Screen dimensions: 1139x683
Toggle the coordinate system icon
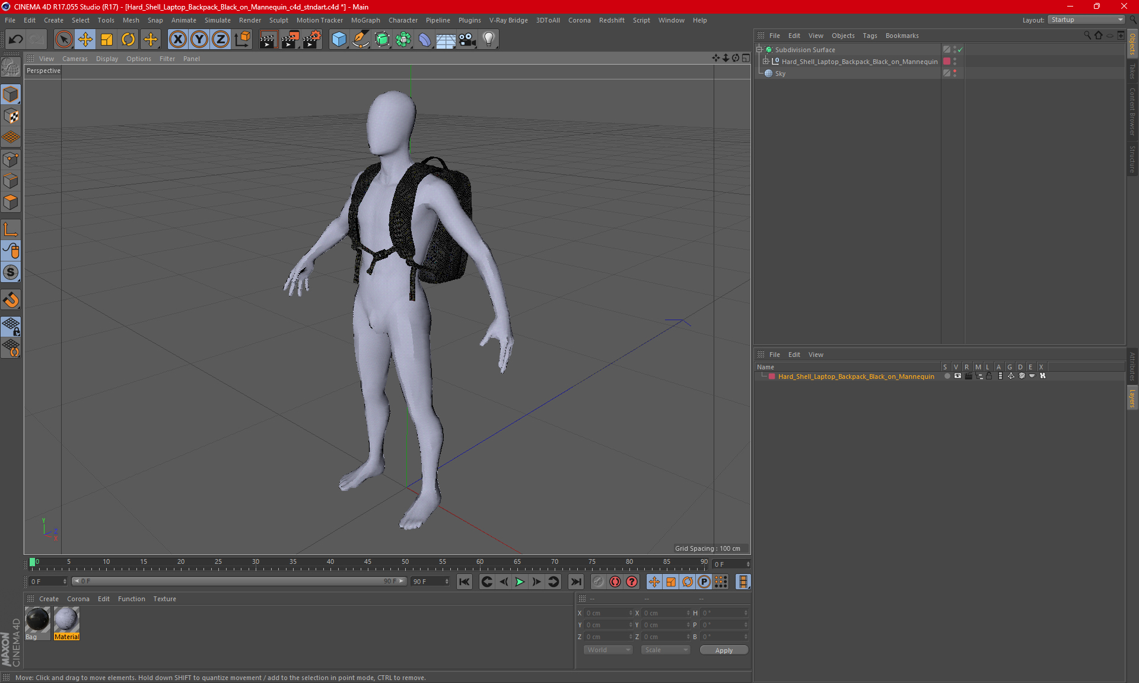(x=242, y=40)
